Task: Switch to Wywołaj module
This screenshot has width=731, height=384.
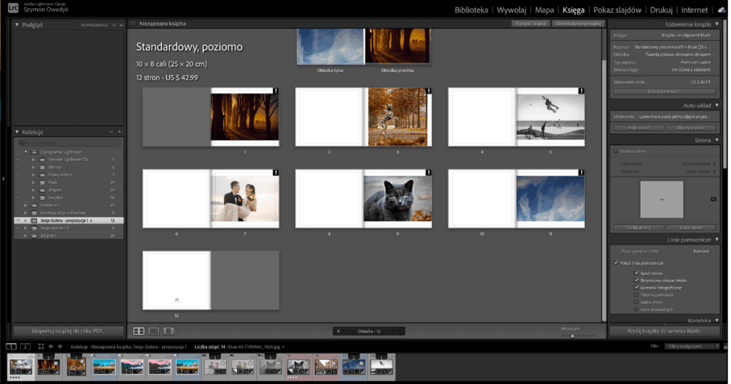Action: coord(511,10)
